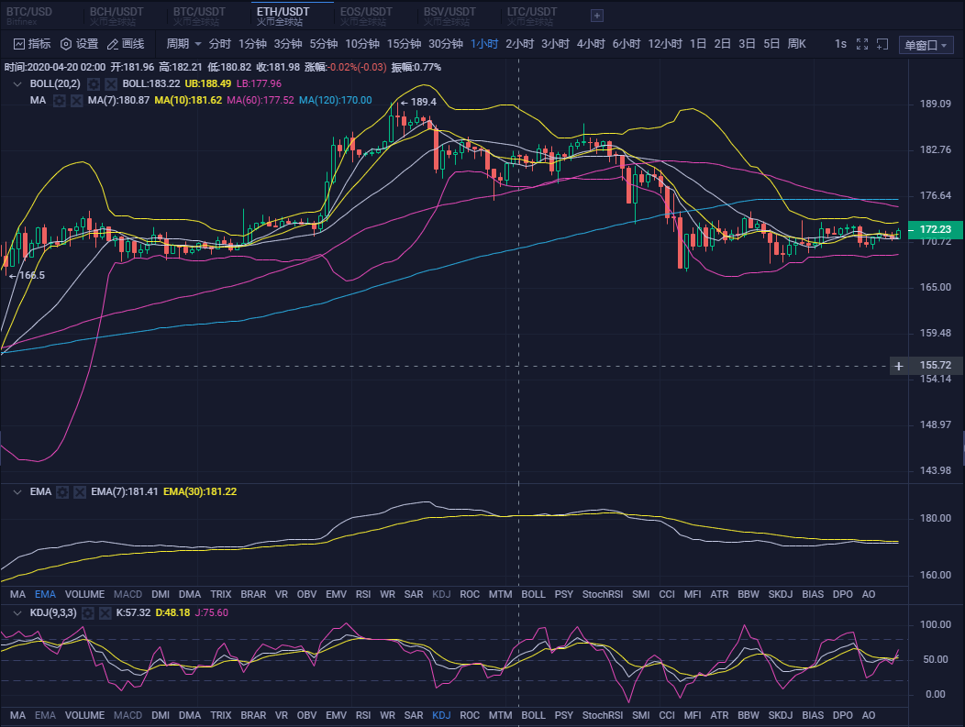This screenshot has width=965, height=727.
Task: Open the 周期 period dropdown
Action: click(183, 44)
